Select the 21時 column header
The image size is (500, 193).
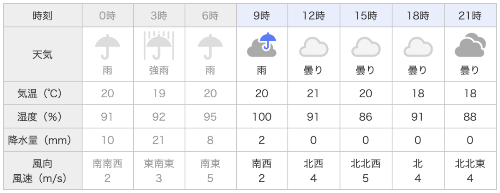[470, 16]
